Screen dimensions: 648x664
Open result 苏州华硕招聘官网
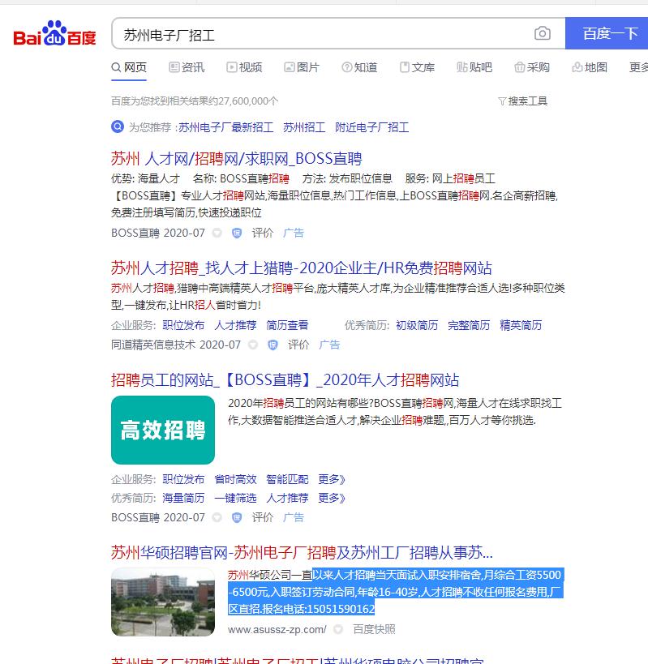pos(302,553)
